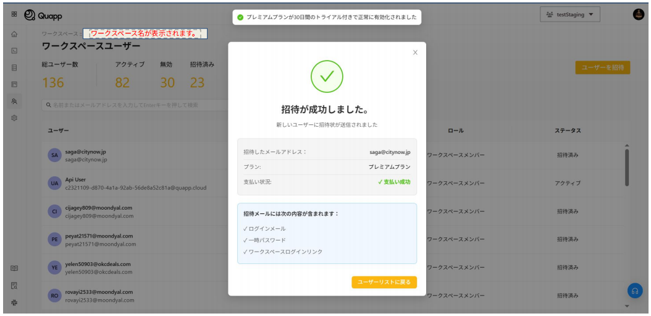
Task: Open the log search sidebar icon
Action: pyautogui.click(x=14, y=286)
